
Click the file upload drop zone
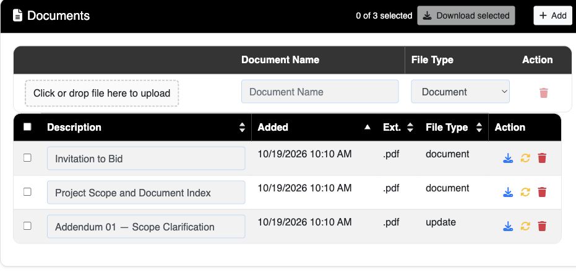tap(101, 93)
